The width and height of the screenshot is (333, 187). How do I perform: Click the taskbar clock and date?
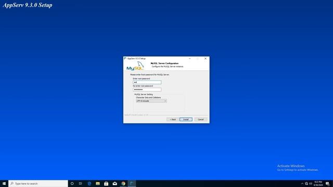click(318, 183)
